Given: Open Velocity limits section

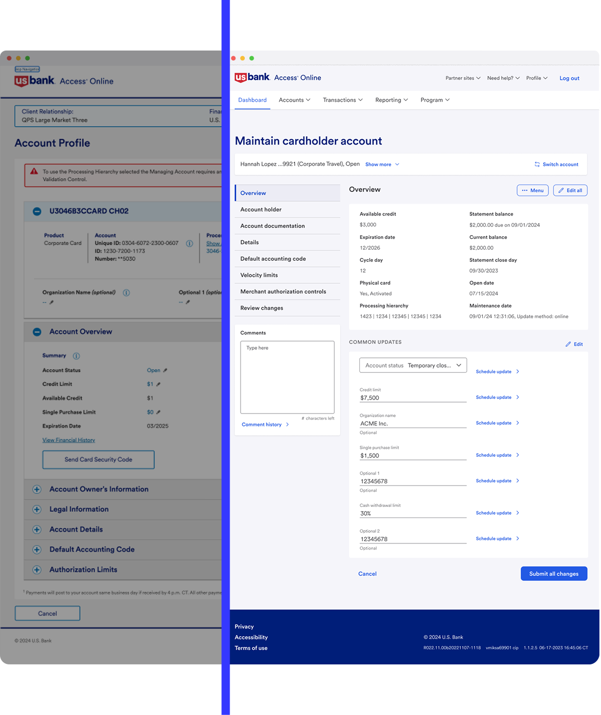Looking at the screenshot, I should pos(287,275).
